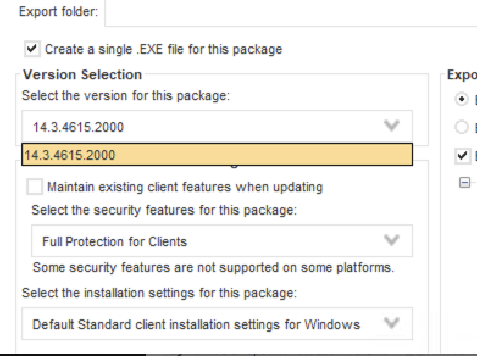
Task: Uncheck Create a single .EXE file checkbox
Action: (32, 48)
